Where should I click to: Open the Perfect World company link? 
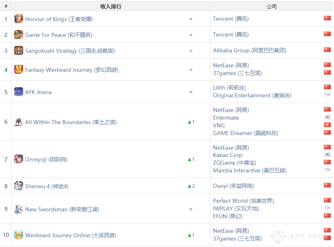pyautogui.click(x=243, y=201)
